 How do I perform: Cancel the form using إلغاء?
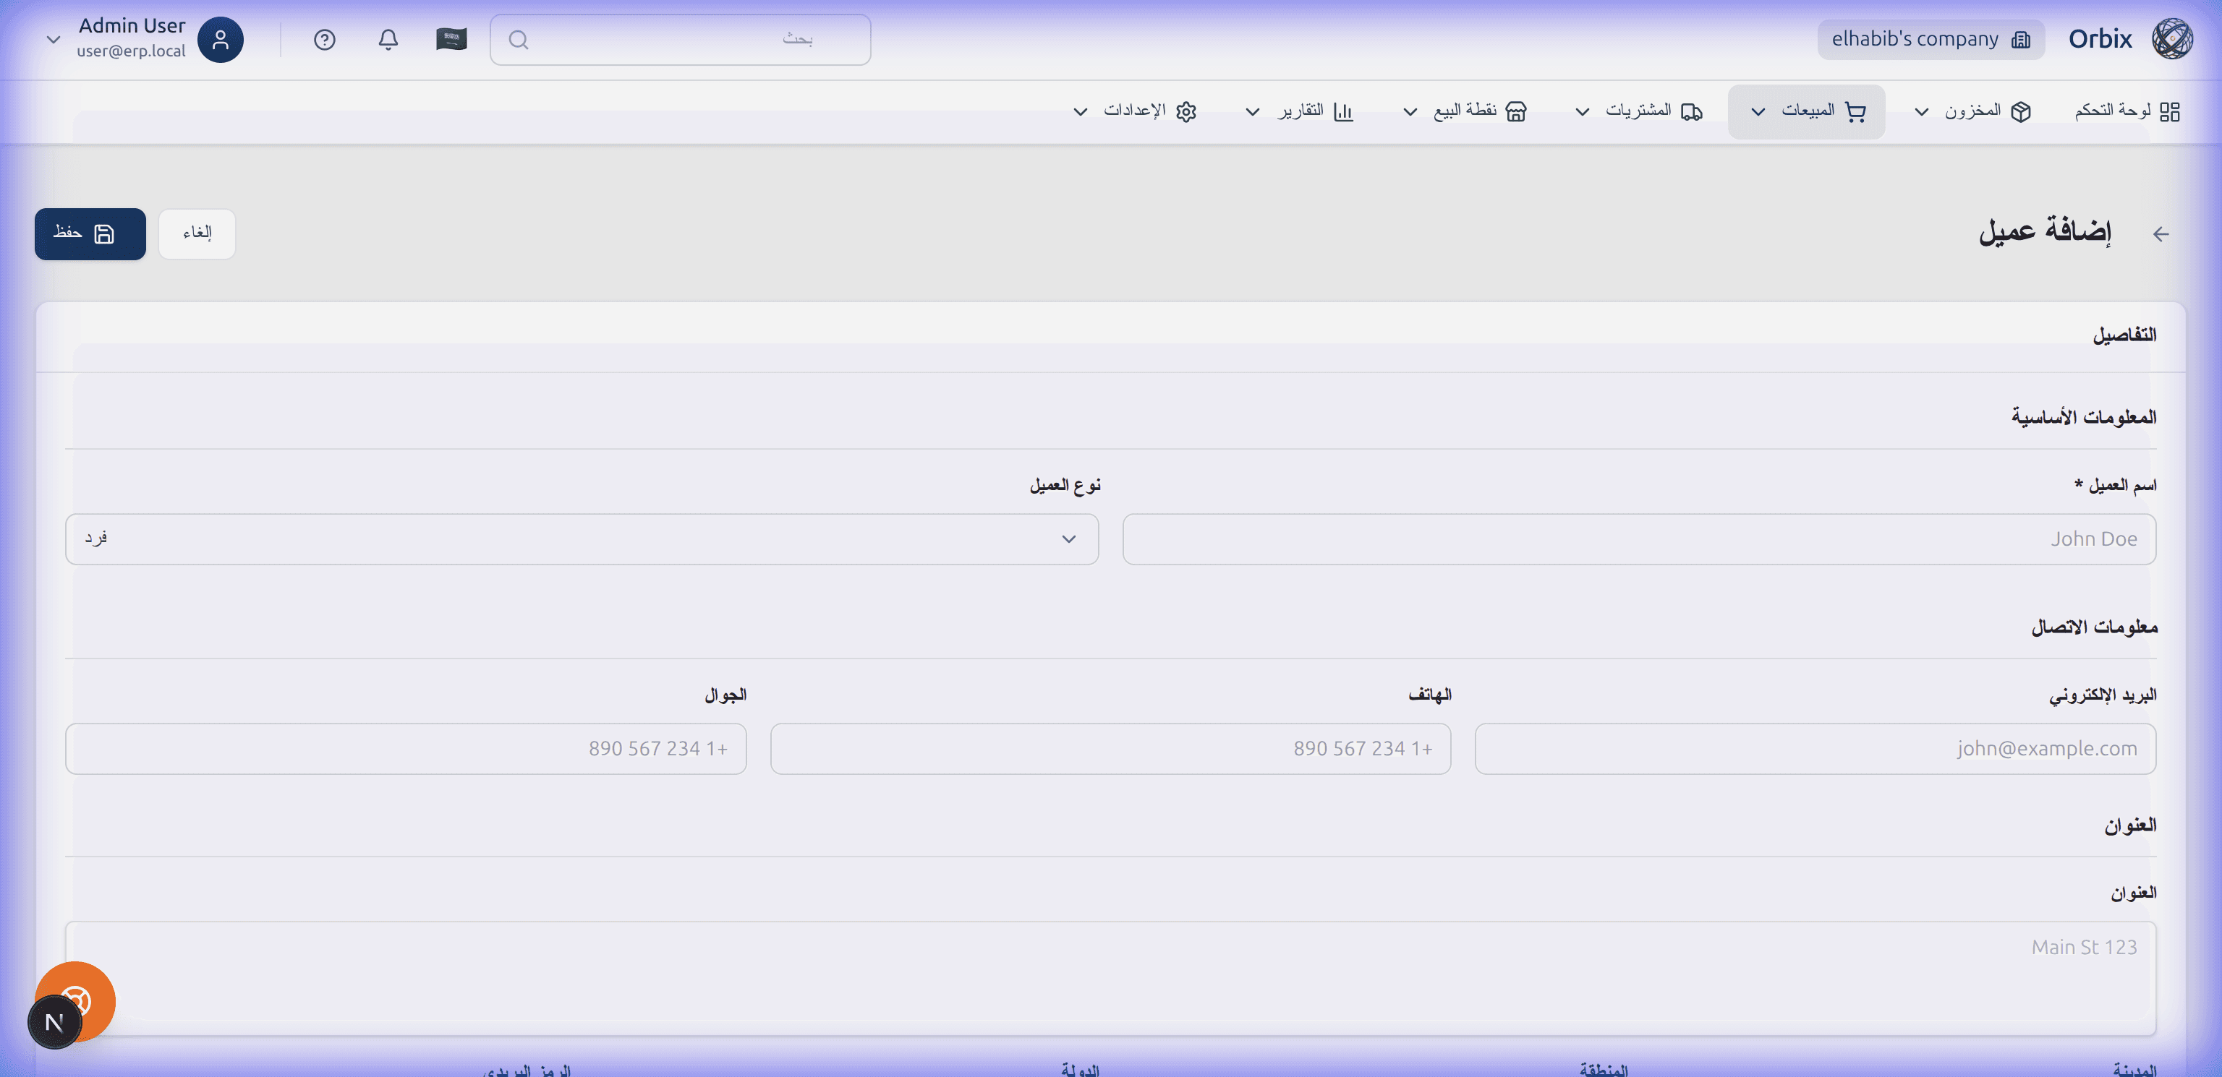pos(197,233)
